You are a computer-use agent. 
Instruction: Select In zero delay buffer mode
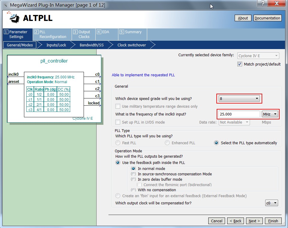pos(133,179)
